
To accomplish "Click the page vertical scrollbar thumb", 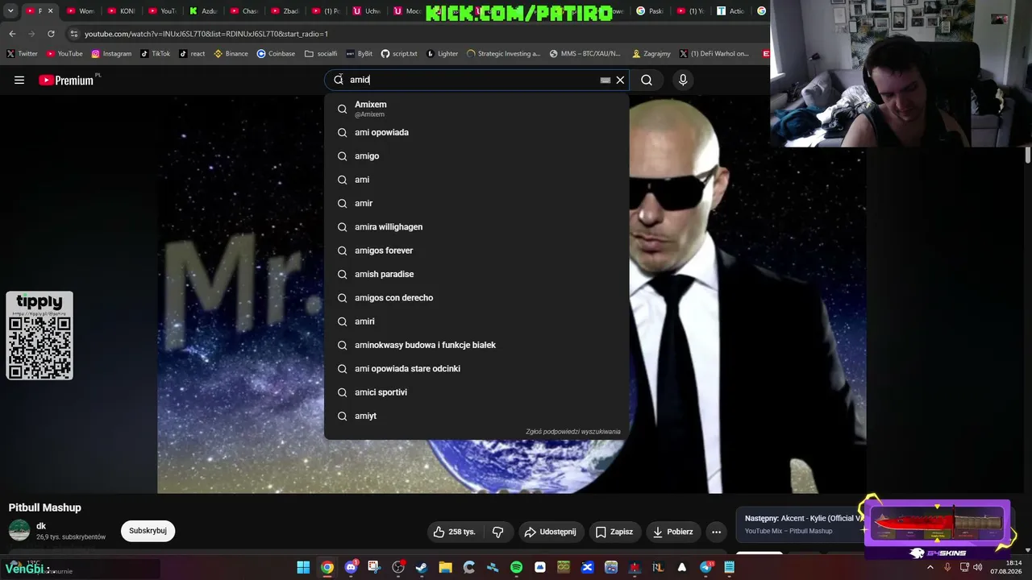I will 1028,155.
